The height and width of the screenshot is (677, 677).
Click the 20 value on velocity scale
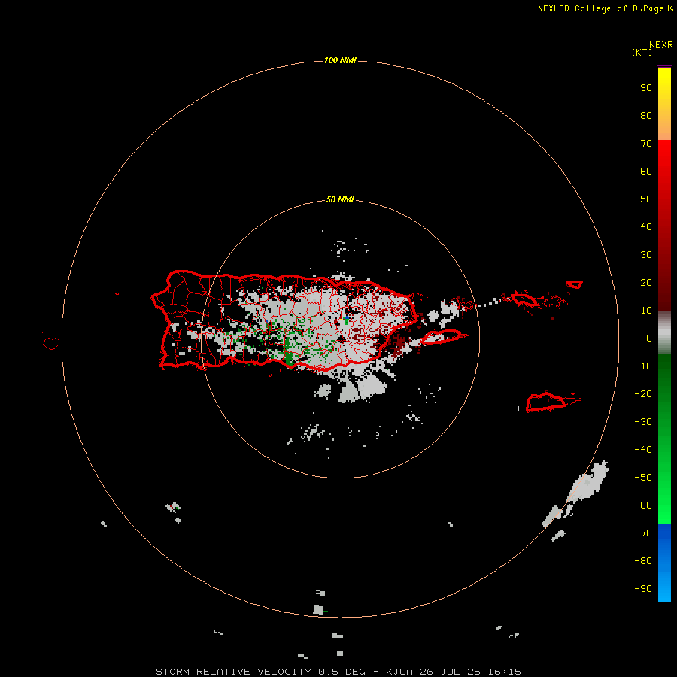pos(646,283)
